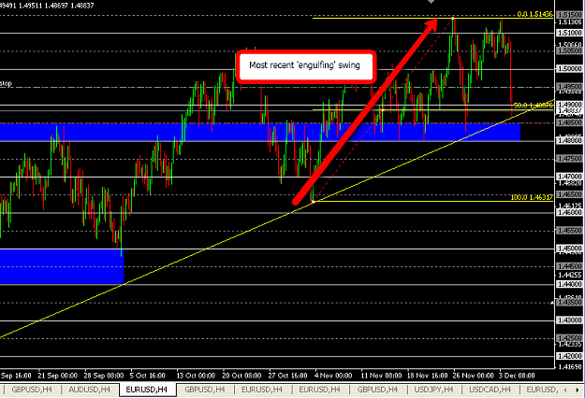Viewport: 585px width, 398px height.
Task: Click price scale label 1.41690
Action: (570, 367)
